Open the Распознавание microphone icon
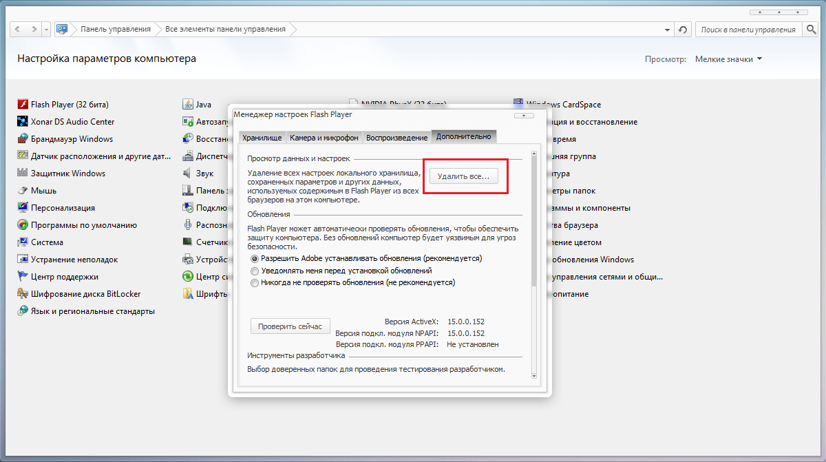This screenshot has height=462, width=826. pos(187,225)
